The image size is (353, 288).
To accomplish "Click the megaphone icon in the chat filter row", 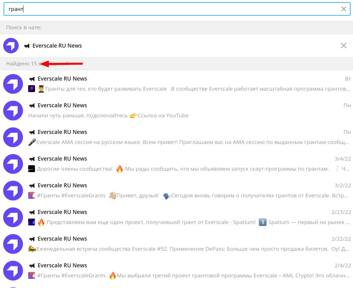I will [x=27, y=46].
